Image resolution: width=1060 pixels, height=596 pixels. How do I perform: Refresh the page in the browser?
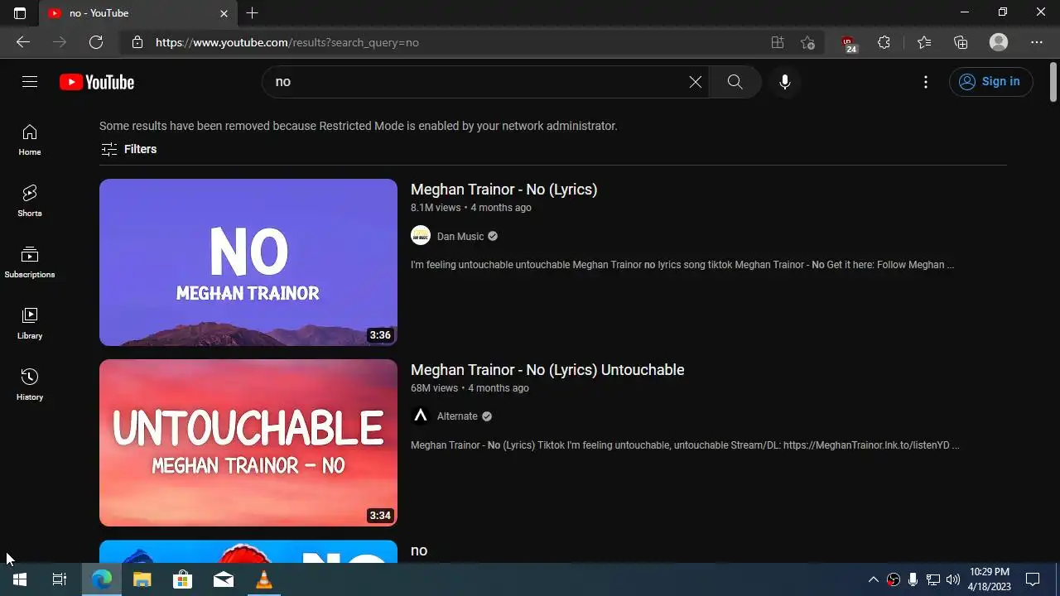(x=96, y=42)
